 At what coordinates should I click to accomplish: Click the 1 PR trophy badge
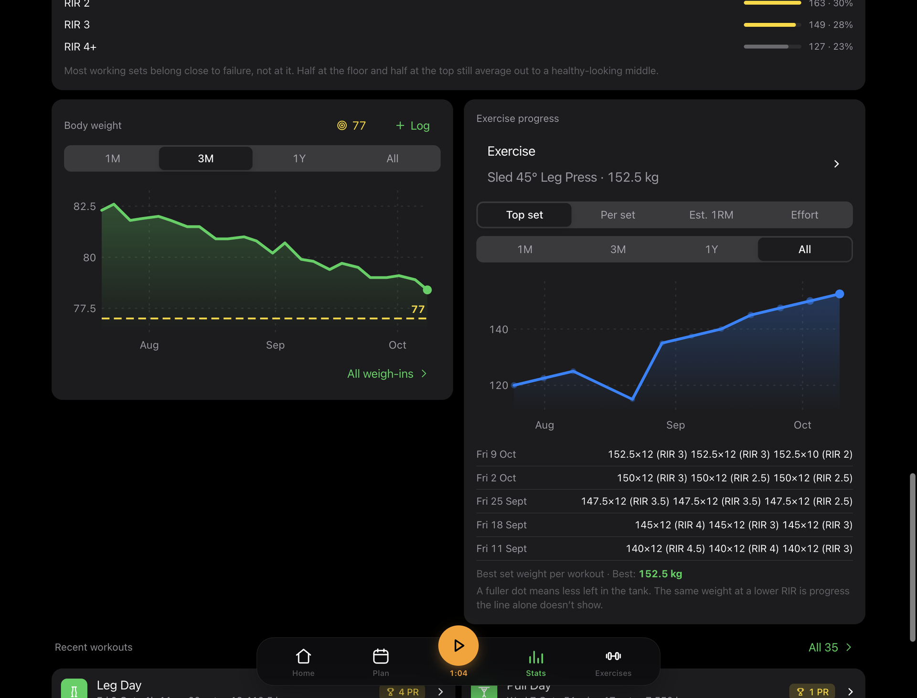point(812,692)
